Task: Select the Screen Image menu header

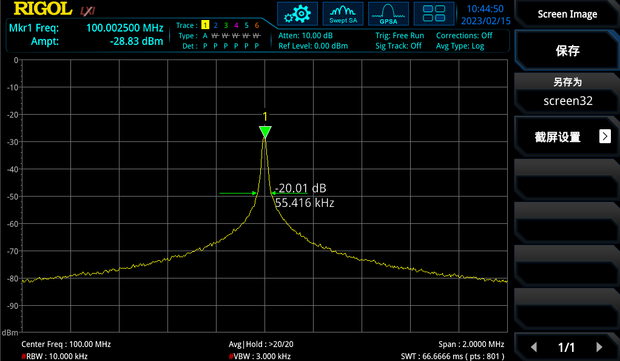Action: [x=567, y=14]
